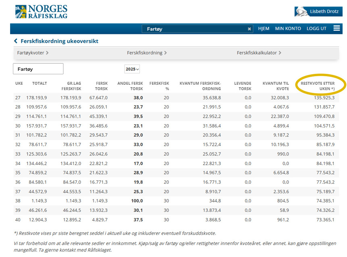Click the Fartøy vessel input field

click(38, 69)
